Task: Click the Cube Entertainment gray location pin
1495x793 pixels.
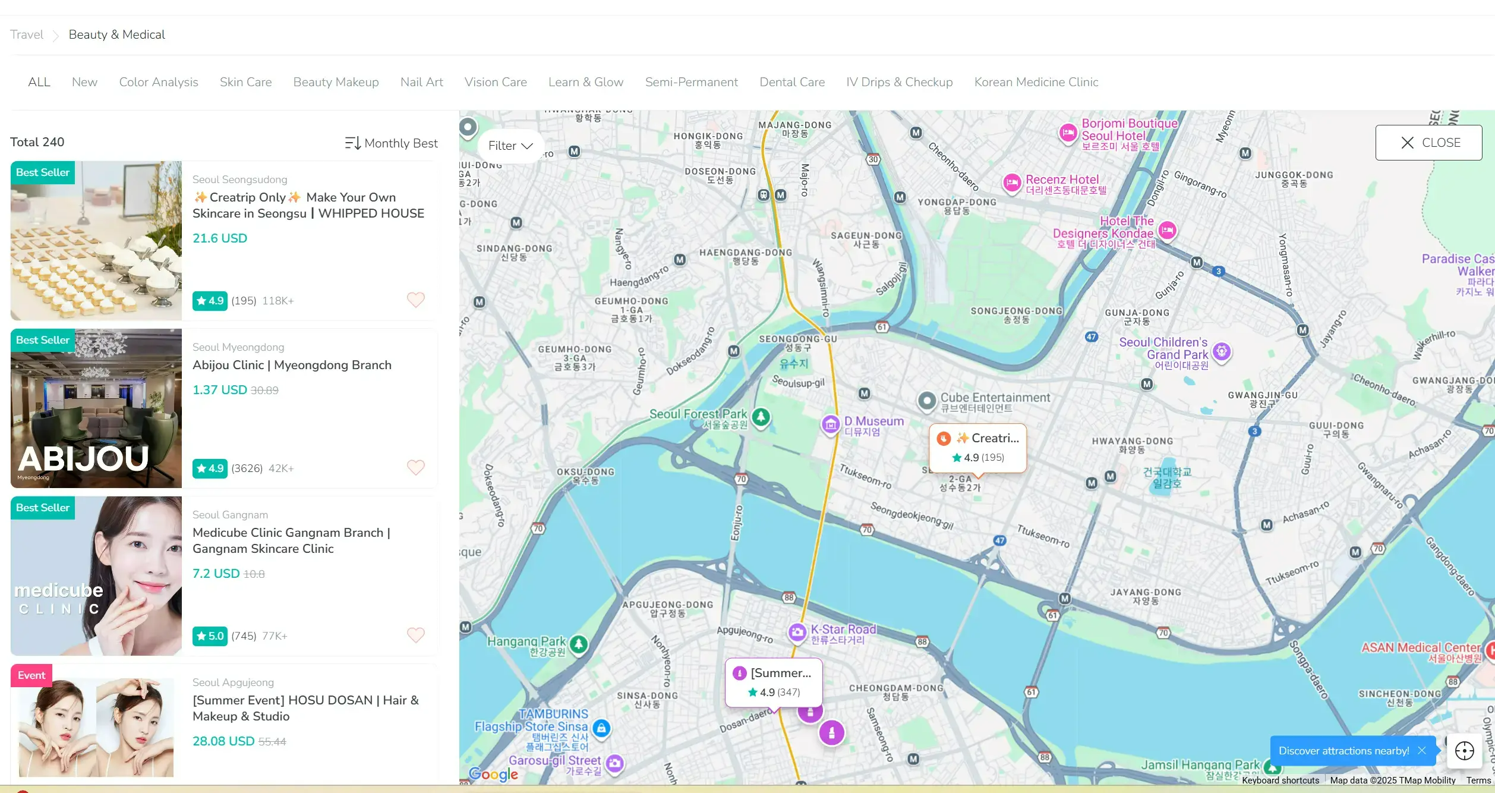Action: click(926, 401)
